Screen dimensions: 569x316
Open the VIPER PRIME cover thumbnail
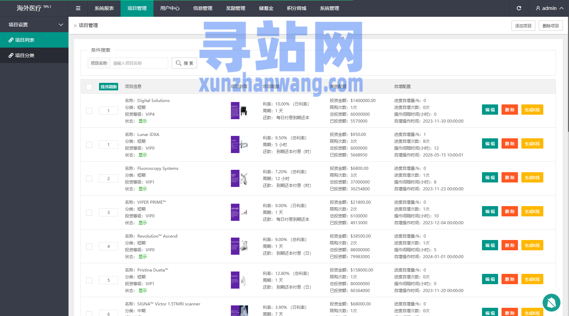239,212
